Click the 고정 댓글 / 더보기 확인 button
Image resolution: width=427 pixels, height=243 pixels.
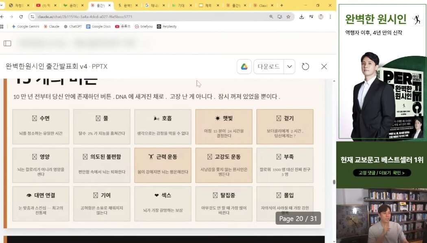(381, 173)
